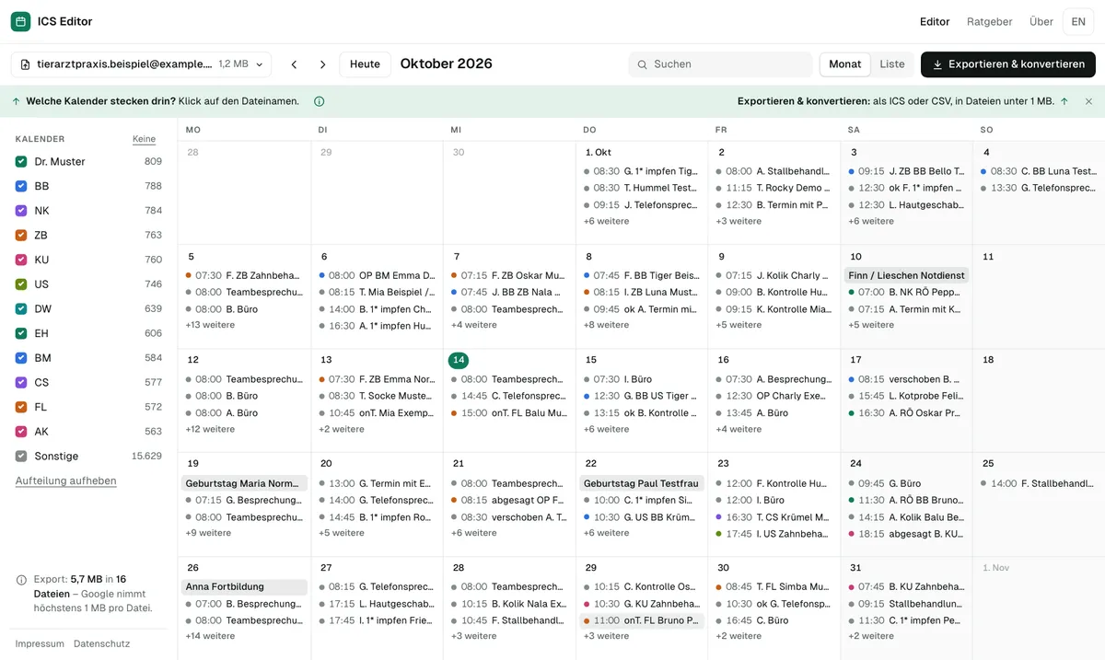Toggle the Dr. Muster calendar checkbox
The height and width of the screenshot is (660, 1105).
click(x=21, y=162)
